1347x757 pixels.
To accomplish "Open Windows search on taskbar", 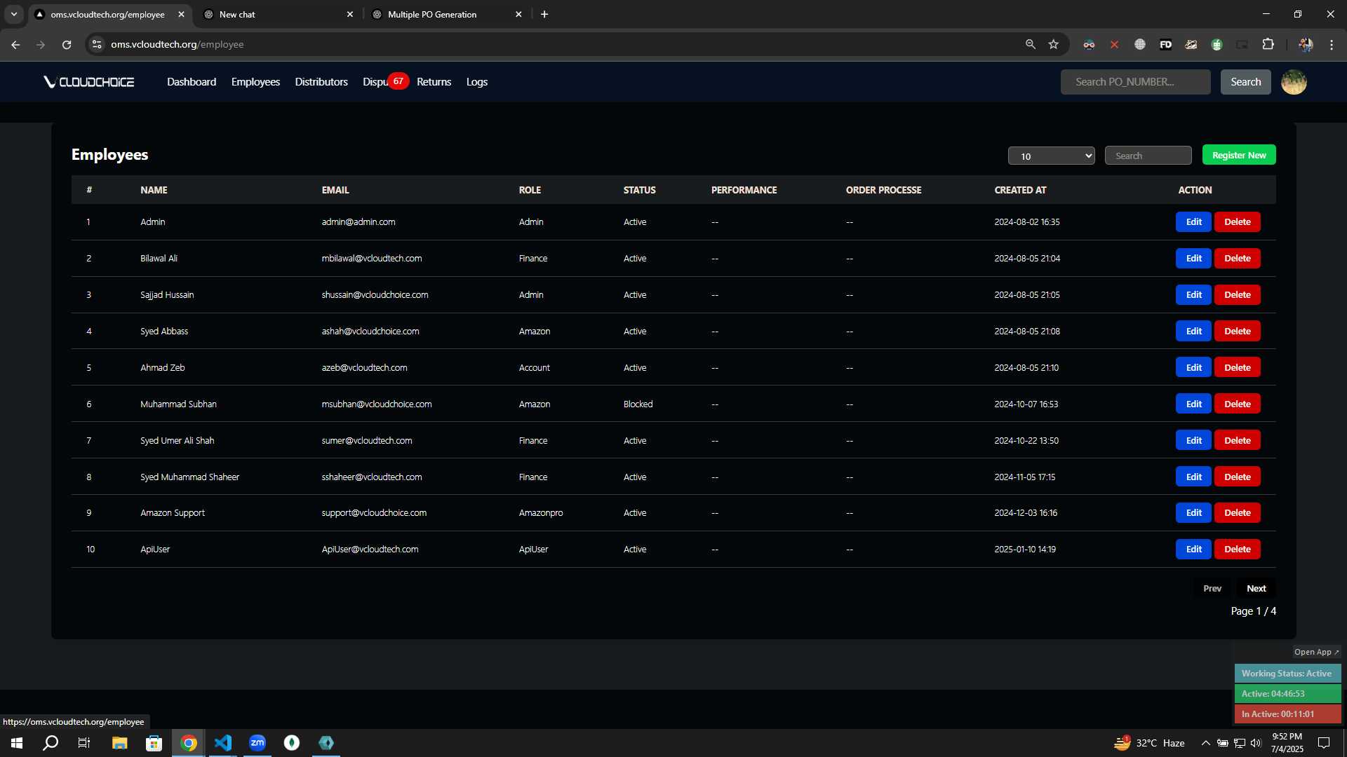I will [x=51, y=743].
